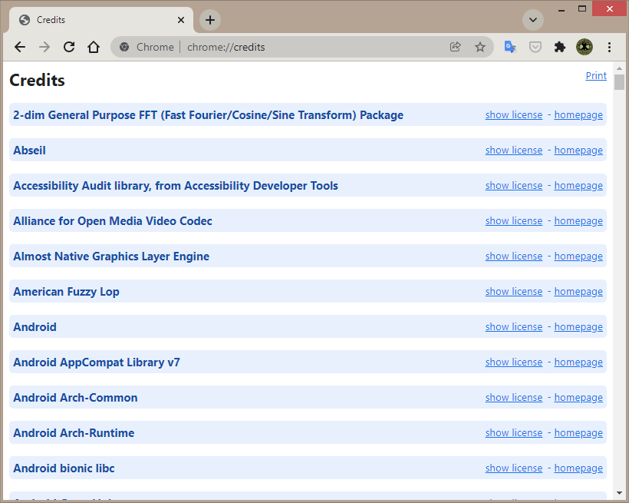Image resolution: width=629 pixels, height=503 pixels.
Task: Show license for American Fuzzy Lop
Action: (514, 292)
